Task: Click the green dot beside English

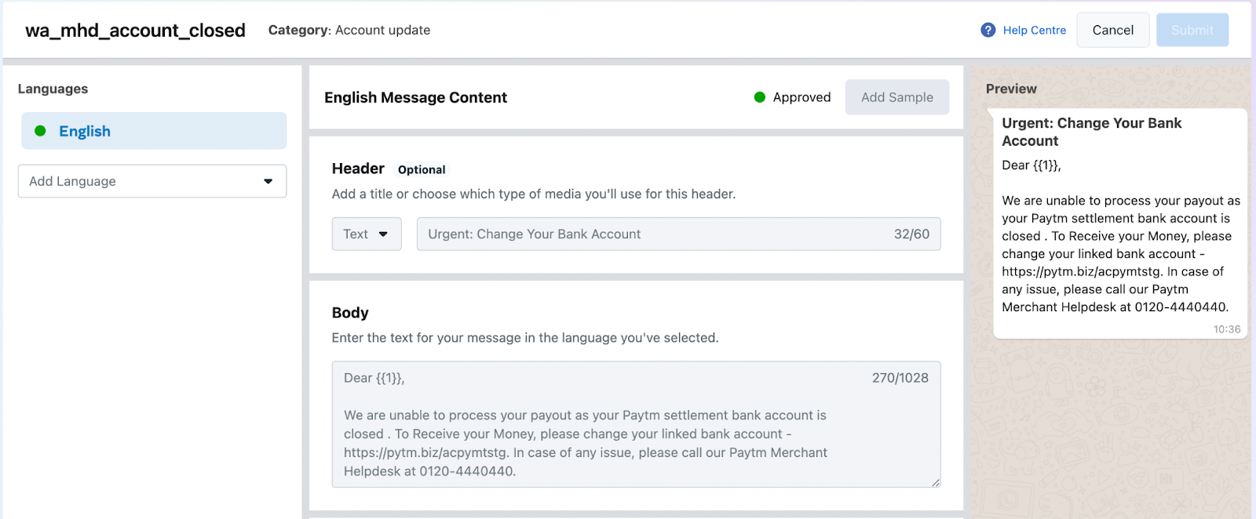Action: point(40,131)
